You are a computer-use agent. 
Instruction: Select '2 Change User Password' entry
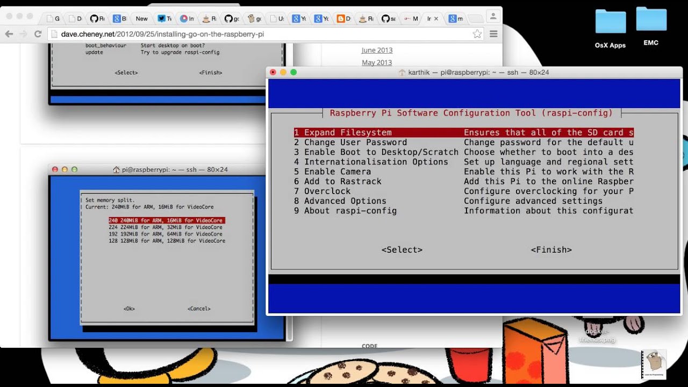tap(464, 142)
